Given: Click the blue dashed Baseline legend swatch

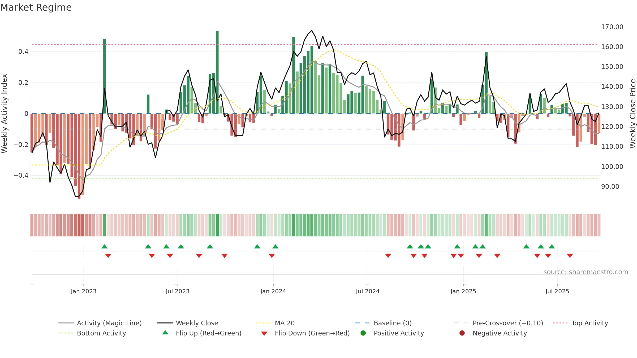Looking at the screenshot, I should coord(362,323).
